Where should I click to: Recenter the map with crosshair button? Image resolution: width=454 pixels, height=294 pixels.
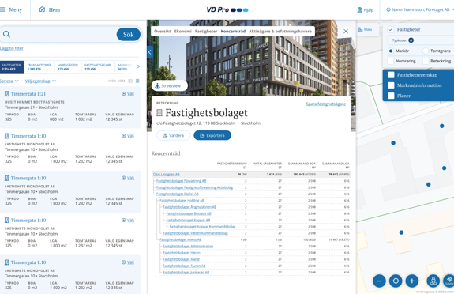coord(396,281)
